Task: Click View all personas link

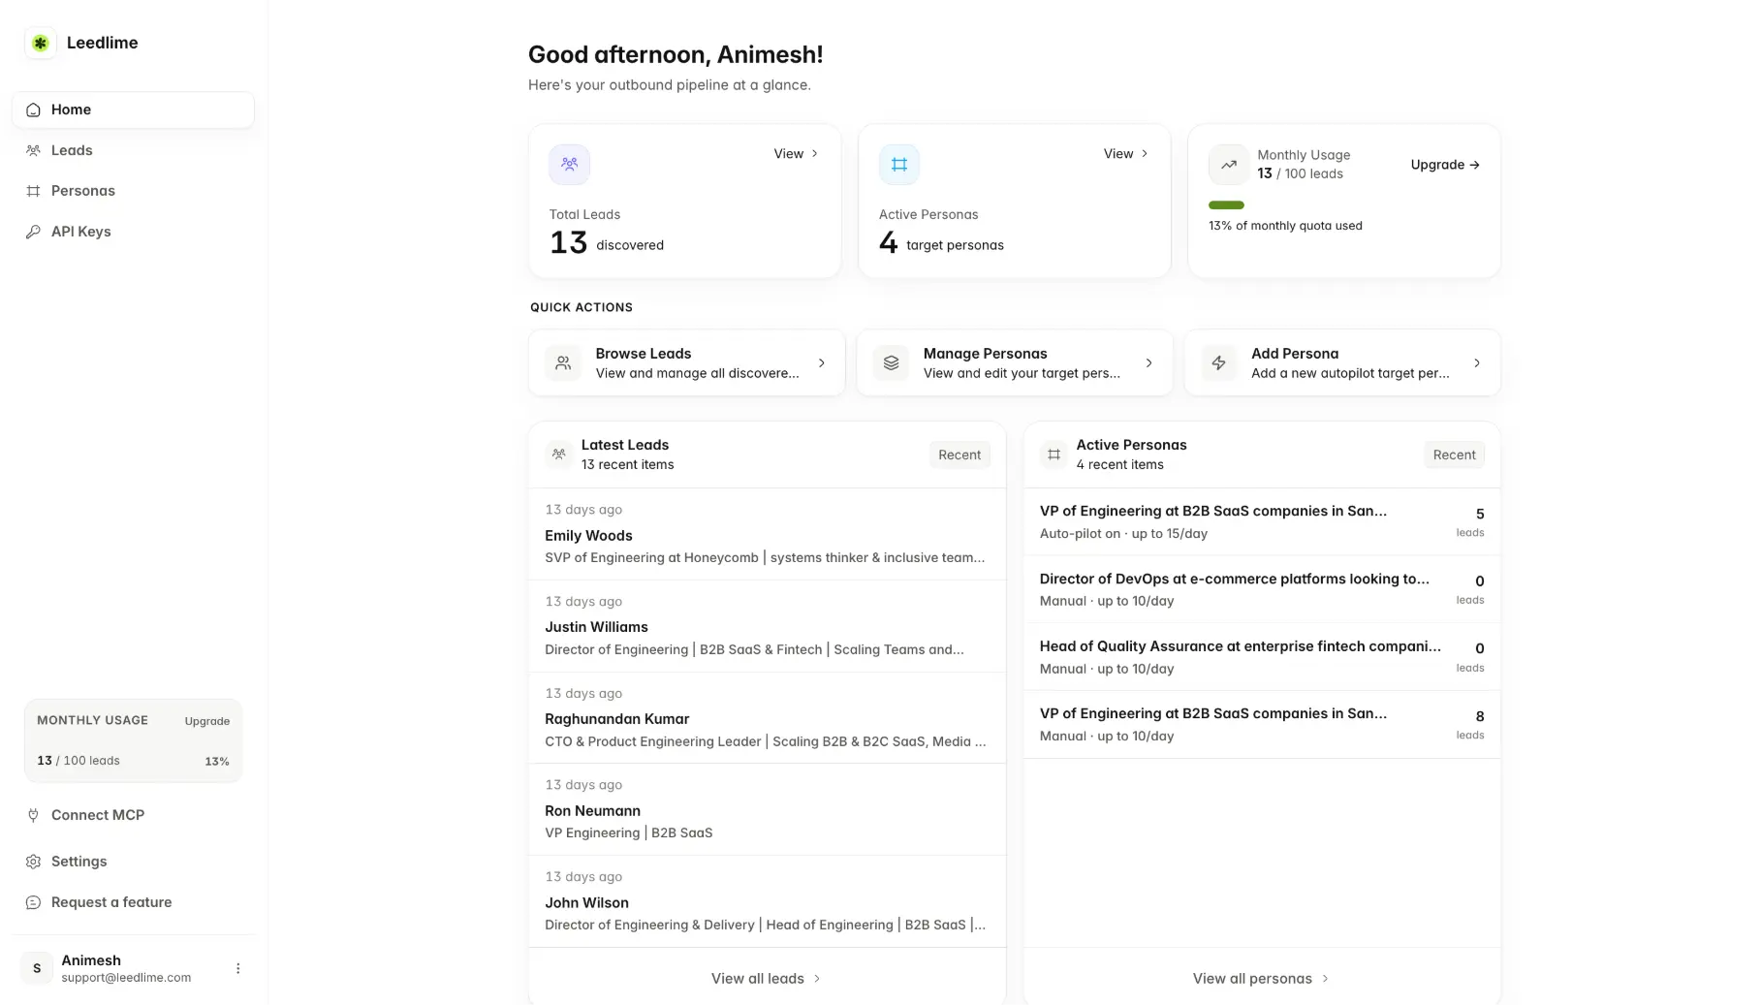Action: tap(1261, 979)
